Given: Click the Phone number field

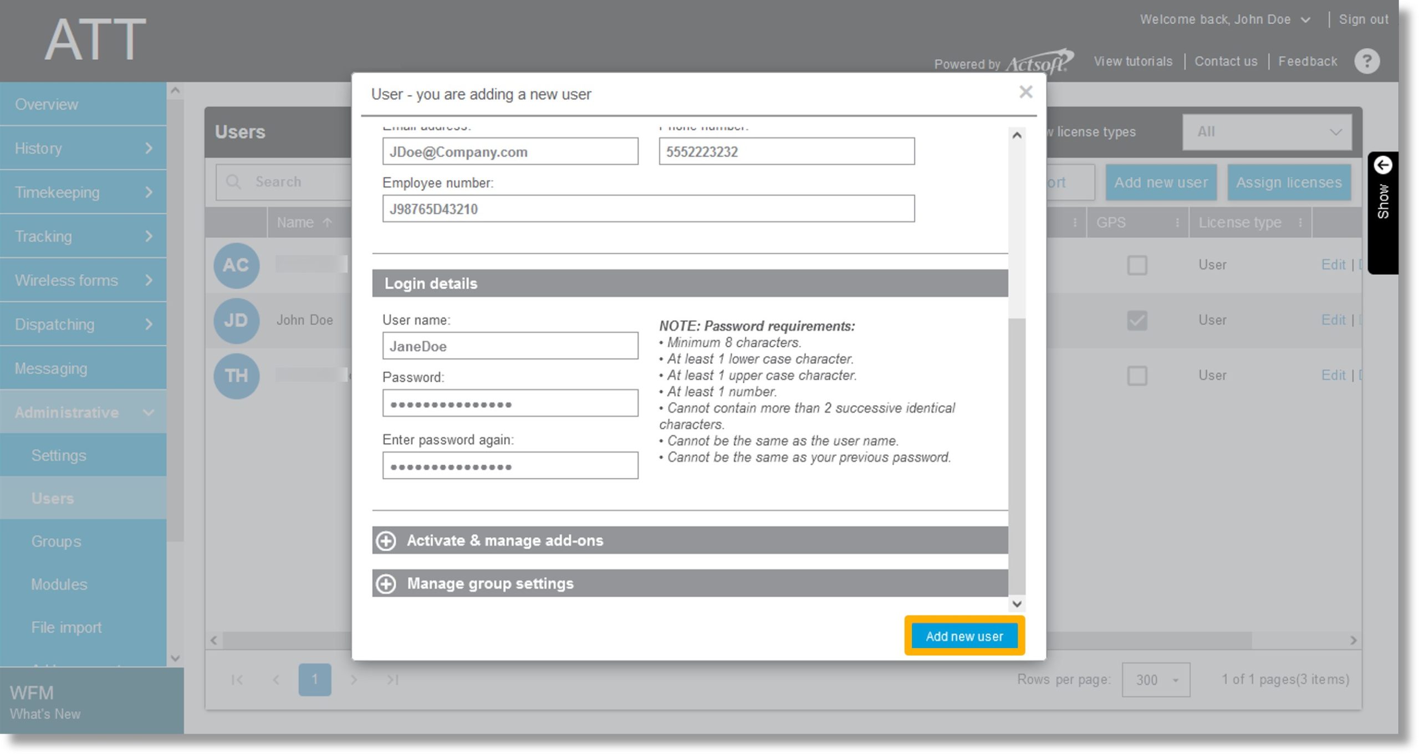Looking at the screenshot, I should [787, 151].
